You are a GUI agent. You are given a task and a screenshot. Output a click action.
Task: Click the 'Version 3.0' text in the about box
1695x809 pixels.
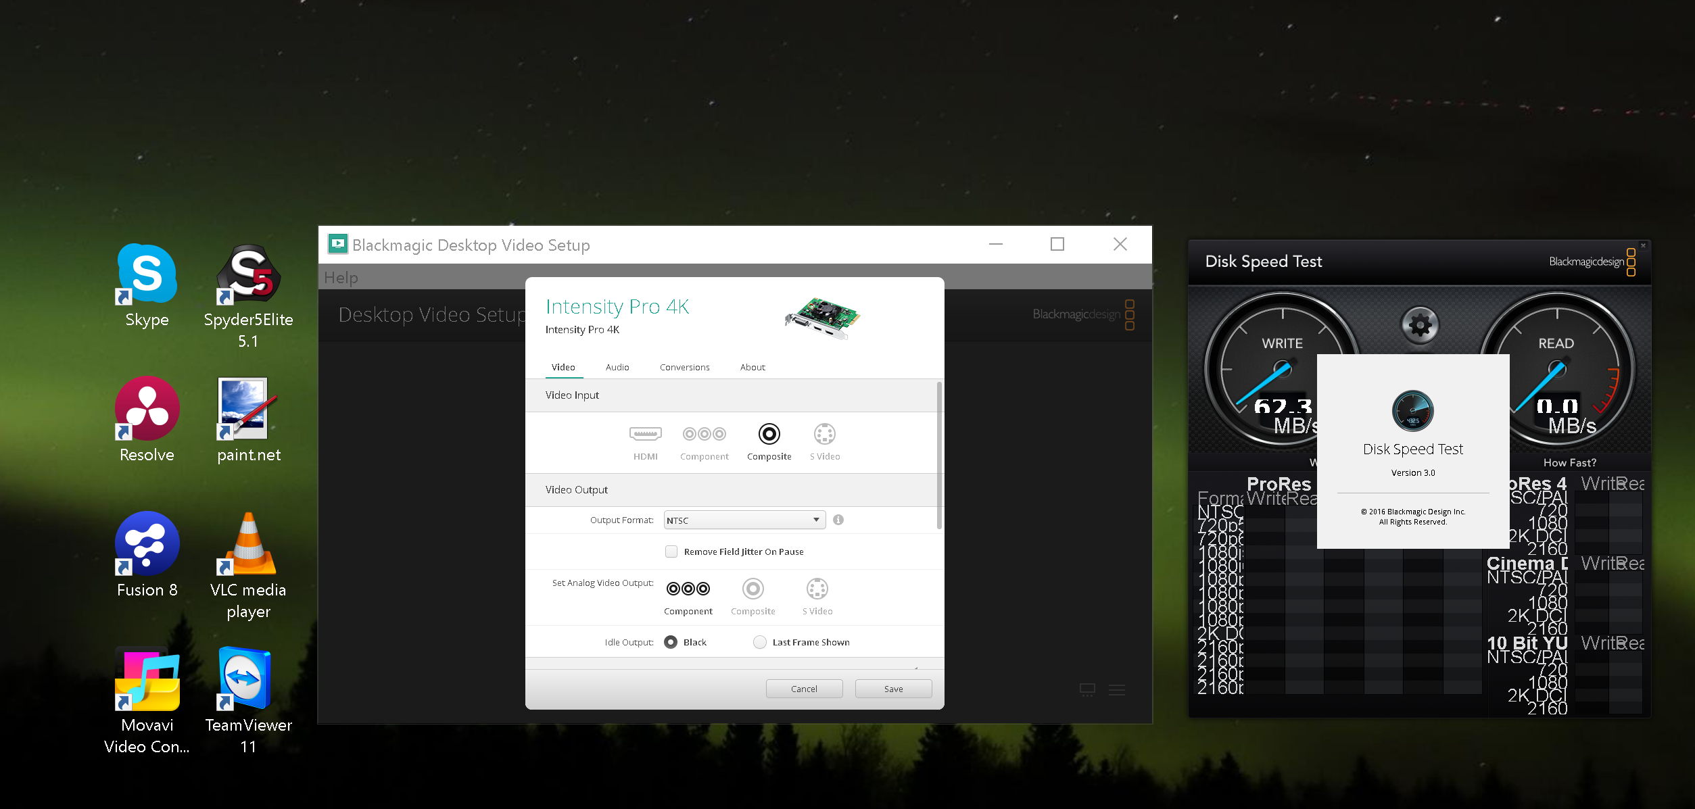[1412, 472]
